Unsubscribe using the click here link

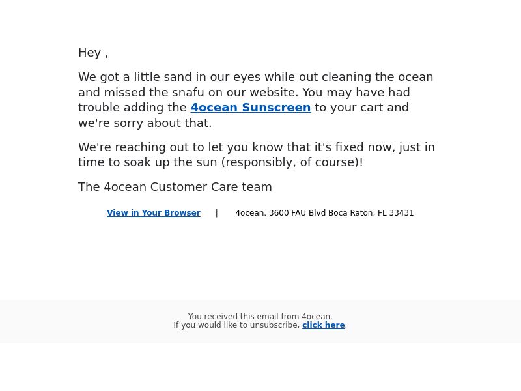323,325
